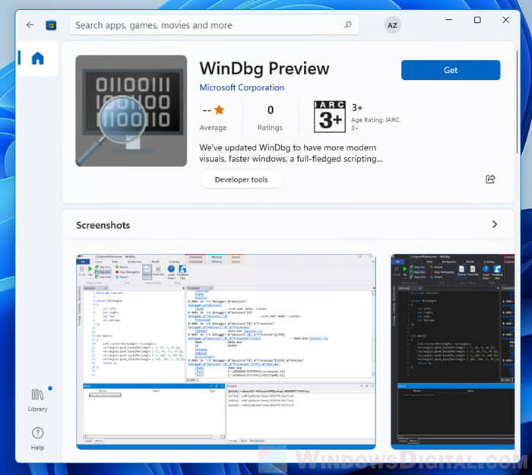Image resolution: width=532 pixels, height=475 pixels.
Task: Minimize the Microsoft Store window
Action: (x=449, y=20)
